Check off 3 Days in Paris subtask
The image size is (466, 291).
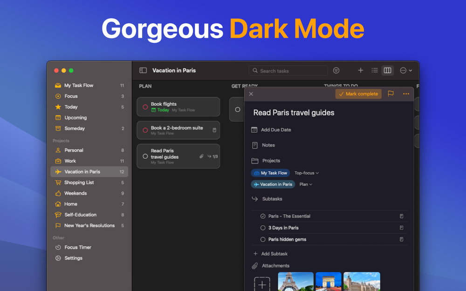click(x=263, y=228)
